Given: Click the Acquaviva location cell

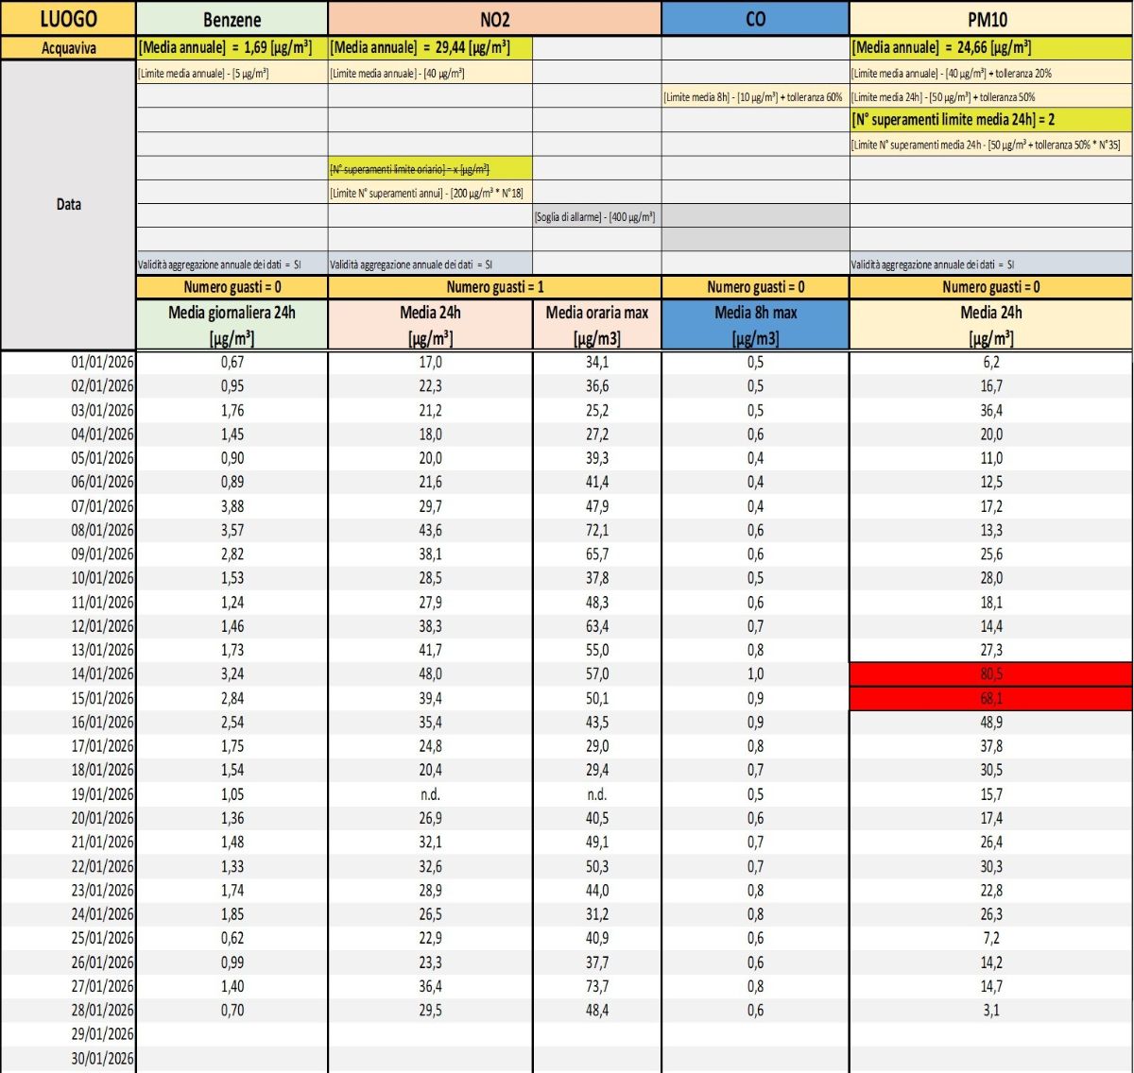Looking at the screenshot, I should point(68,48).
